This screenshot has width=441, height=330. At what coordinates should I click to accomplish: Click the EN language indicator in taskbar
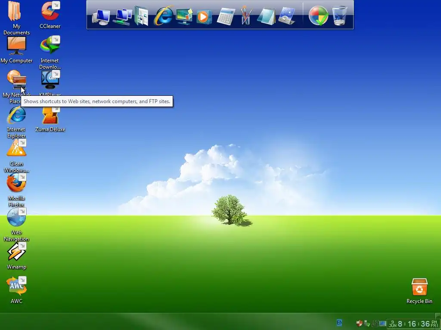click(339, 323)
